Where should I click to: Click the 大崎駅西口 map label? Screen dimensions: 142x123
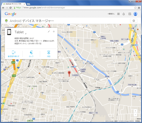76,75
